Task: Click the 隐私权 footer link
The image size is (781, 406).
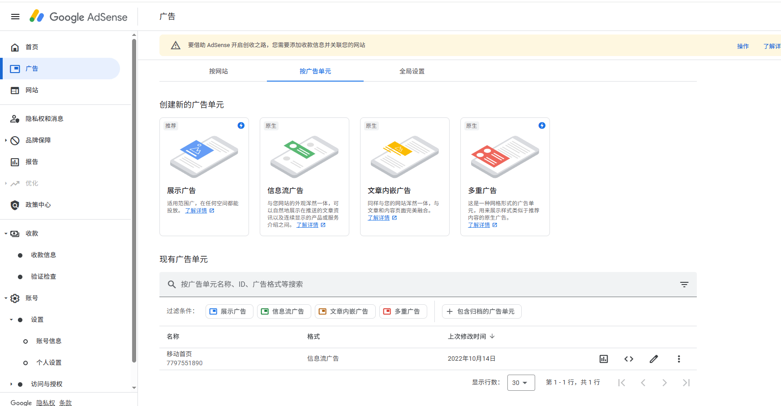Action: 46,403
